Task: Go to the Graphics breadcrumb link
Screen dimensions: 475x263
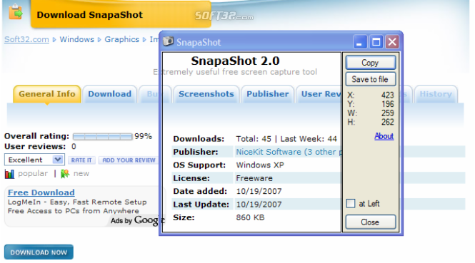Action: click(121, 39)
